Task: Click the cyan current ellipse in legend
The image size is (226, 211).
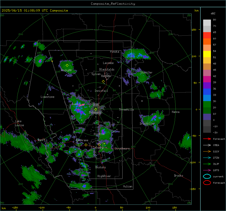Action: point(207,176)
